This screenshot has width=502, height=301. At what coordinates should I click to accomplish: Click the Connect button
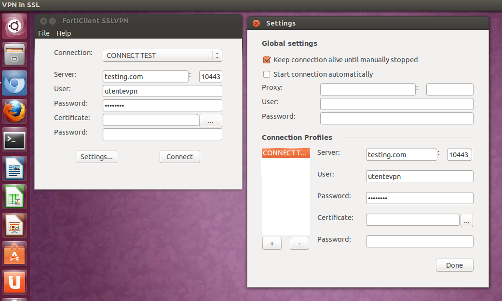(179, 157)
